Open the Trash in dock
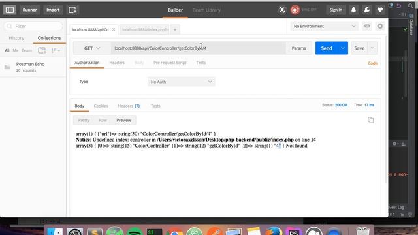Image resolution: width=418 pixels, height=235 pixels. coord(362,230)
